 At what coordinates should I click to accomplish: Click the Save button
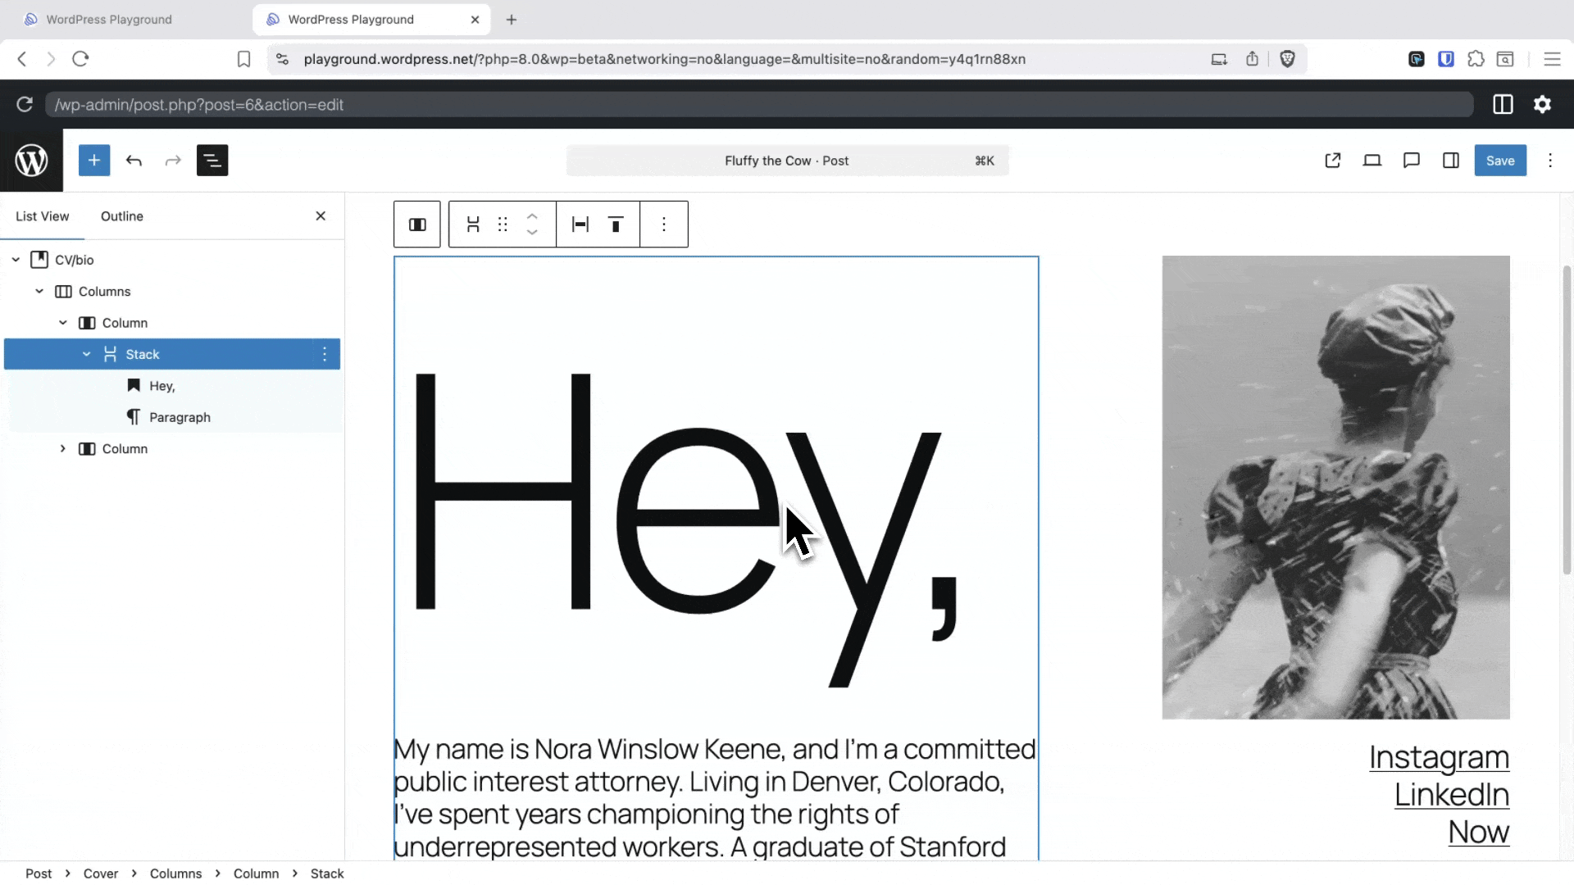[1500, 160]
